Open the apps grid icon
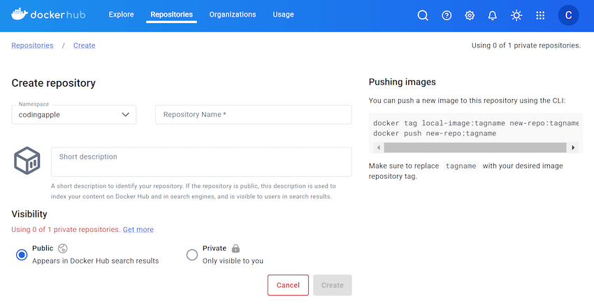Screen dimensions: 594x304 tap(540, 15)
